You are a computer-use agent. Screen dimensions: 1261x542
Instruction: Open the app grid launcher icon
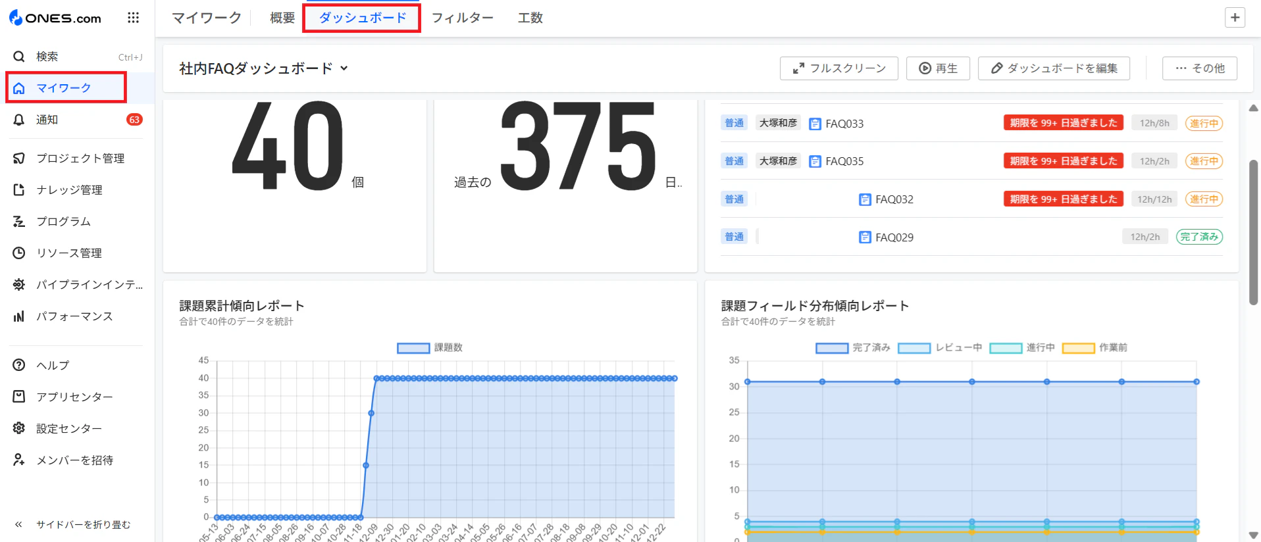click(134, 18)
